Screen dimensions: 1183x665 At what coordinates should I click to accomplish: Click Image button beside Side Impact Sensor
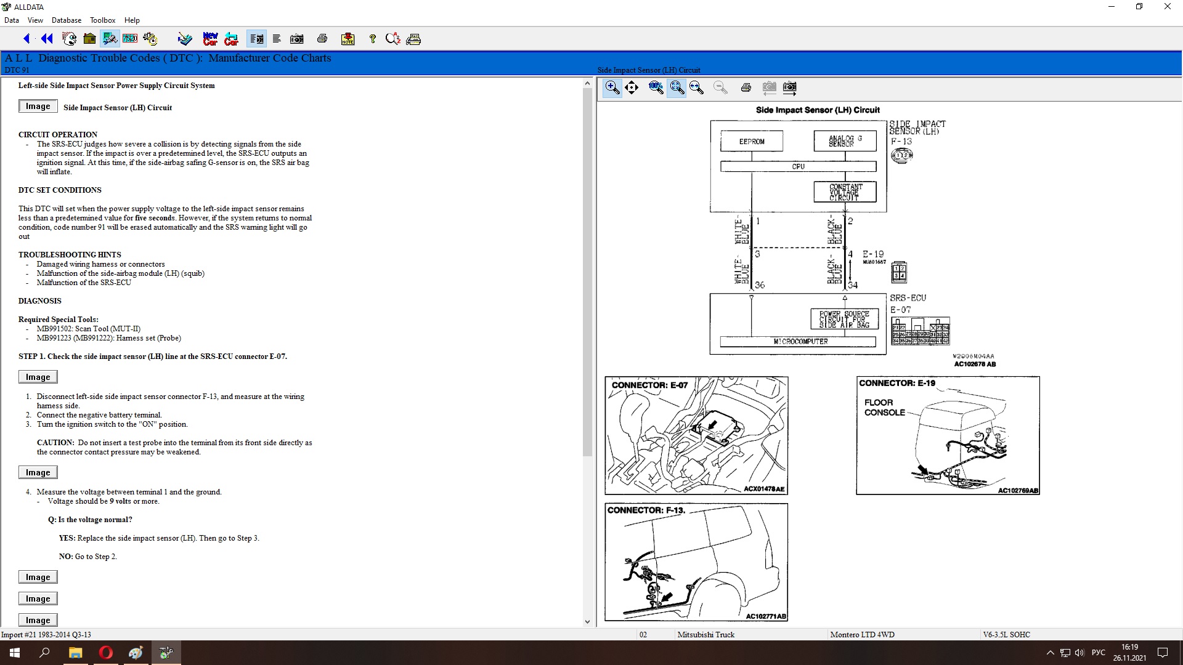point(38,107)
